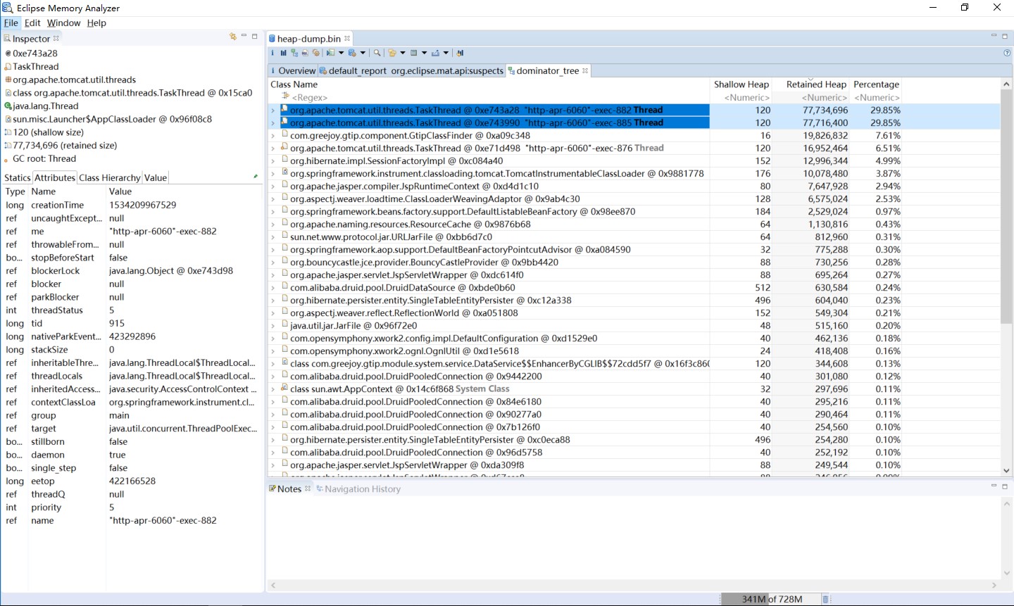The width and height of the screenshot is (1014, 606).
Task: Click the 341M of 728M heap bar
Action: (x=772, y=599)
